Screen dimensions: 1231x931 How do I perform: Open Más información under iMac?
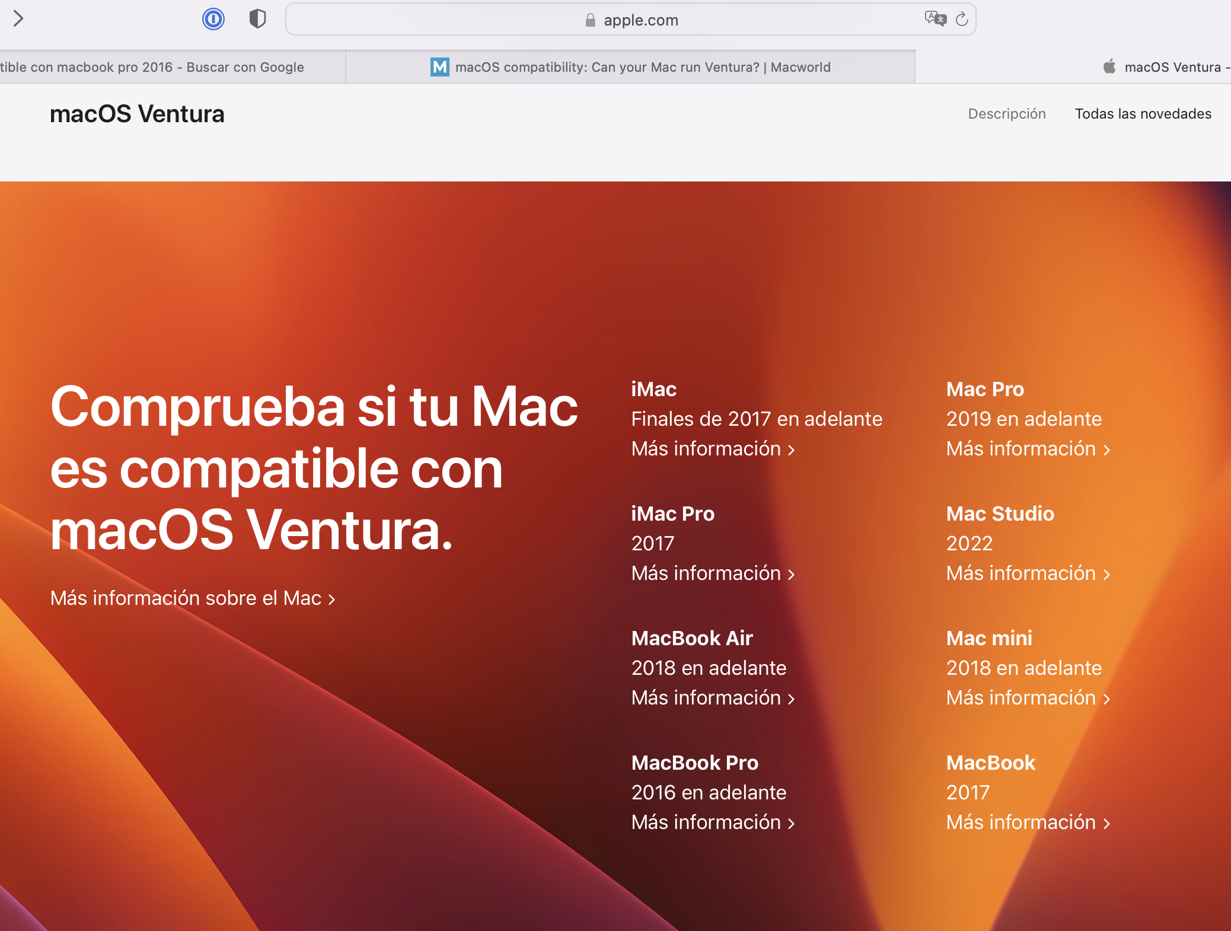click(713, 449)
